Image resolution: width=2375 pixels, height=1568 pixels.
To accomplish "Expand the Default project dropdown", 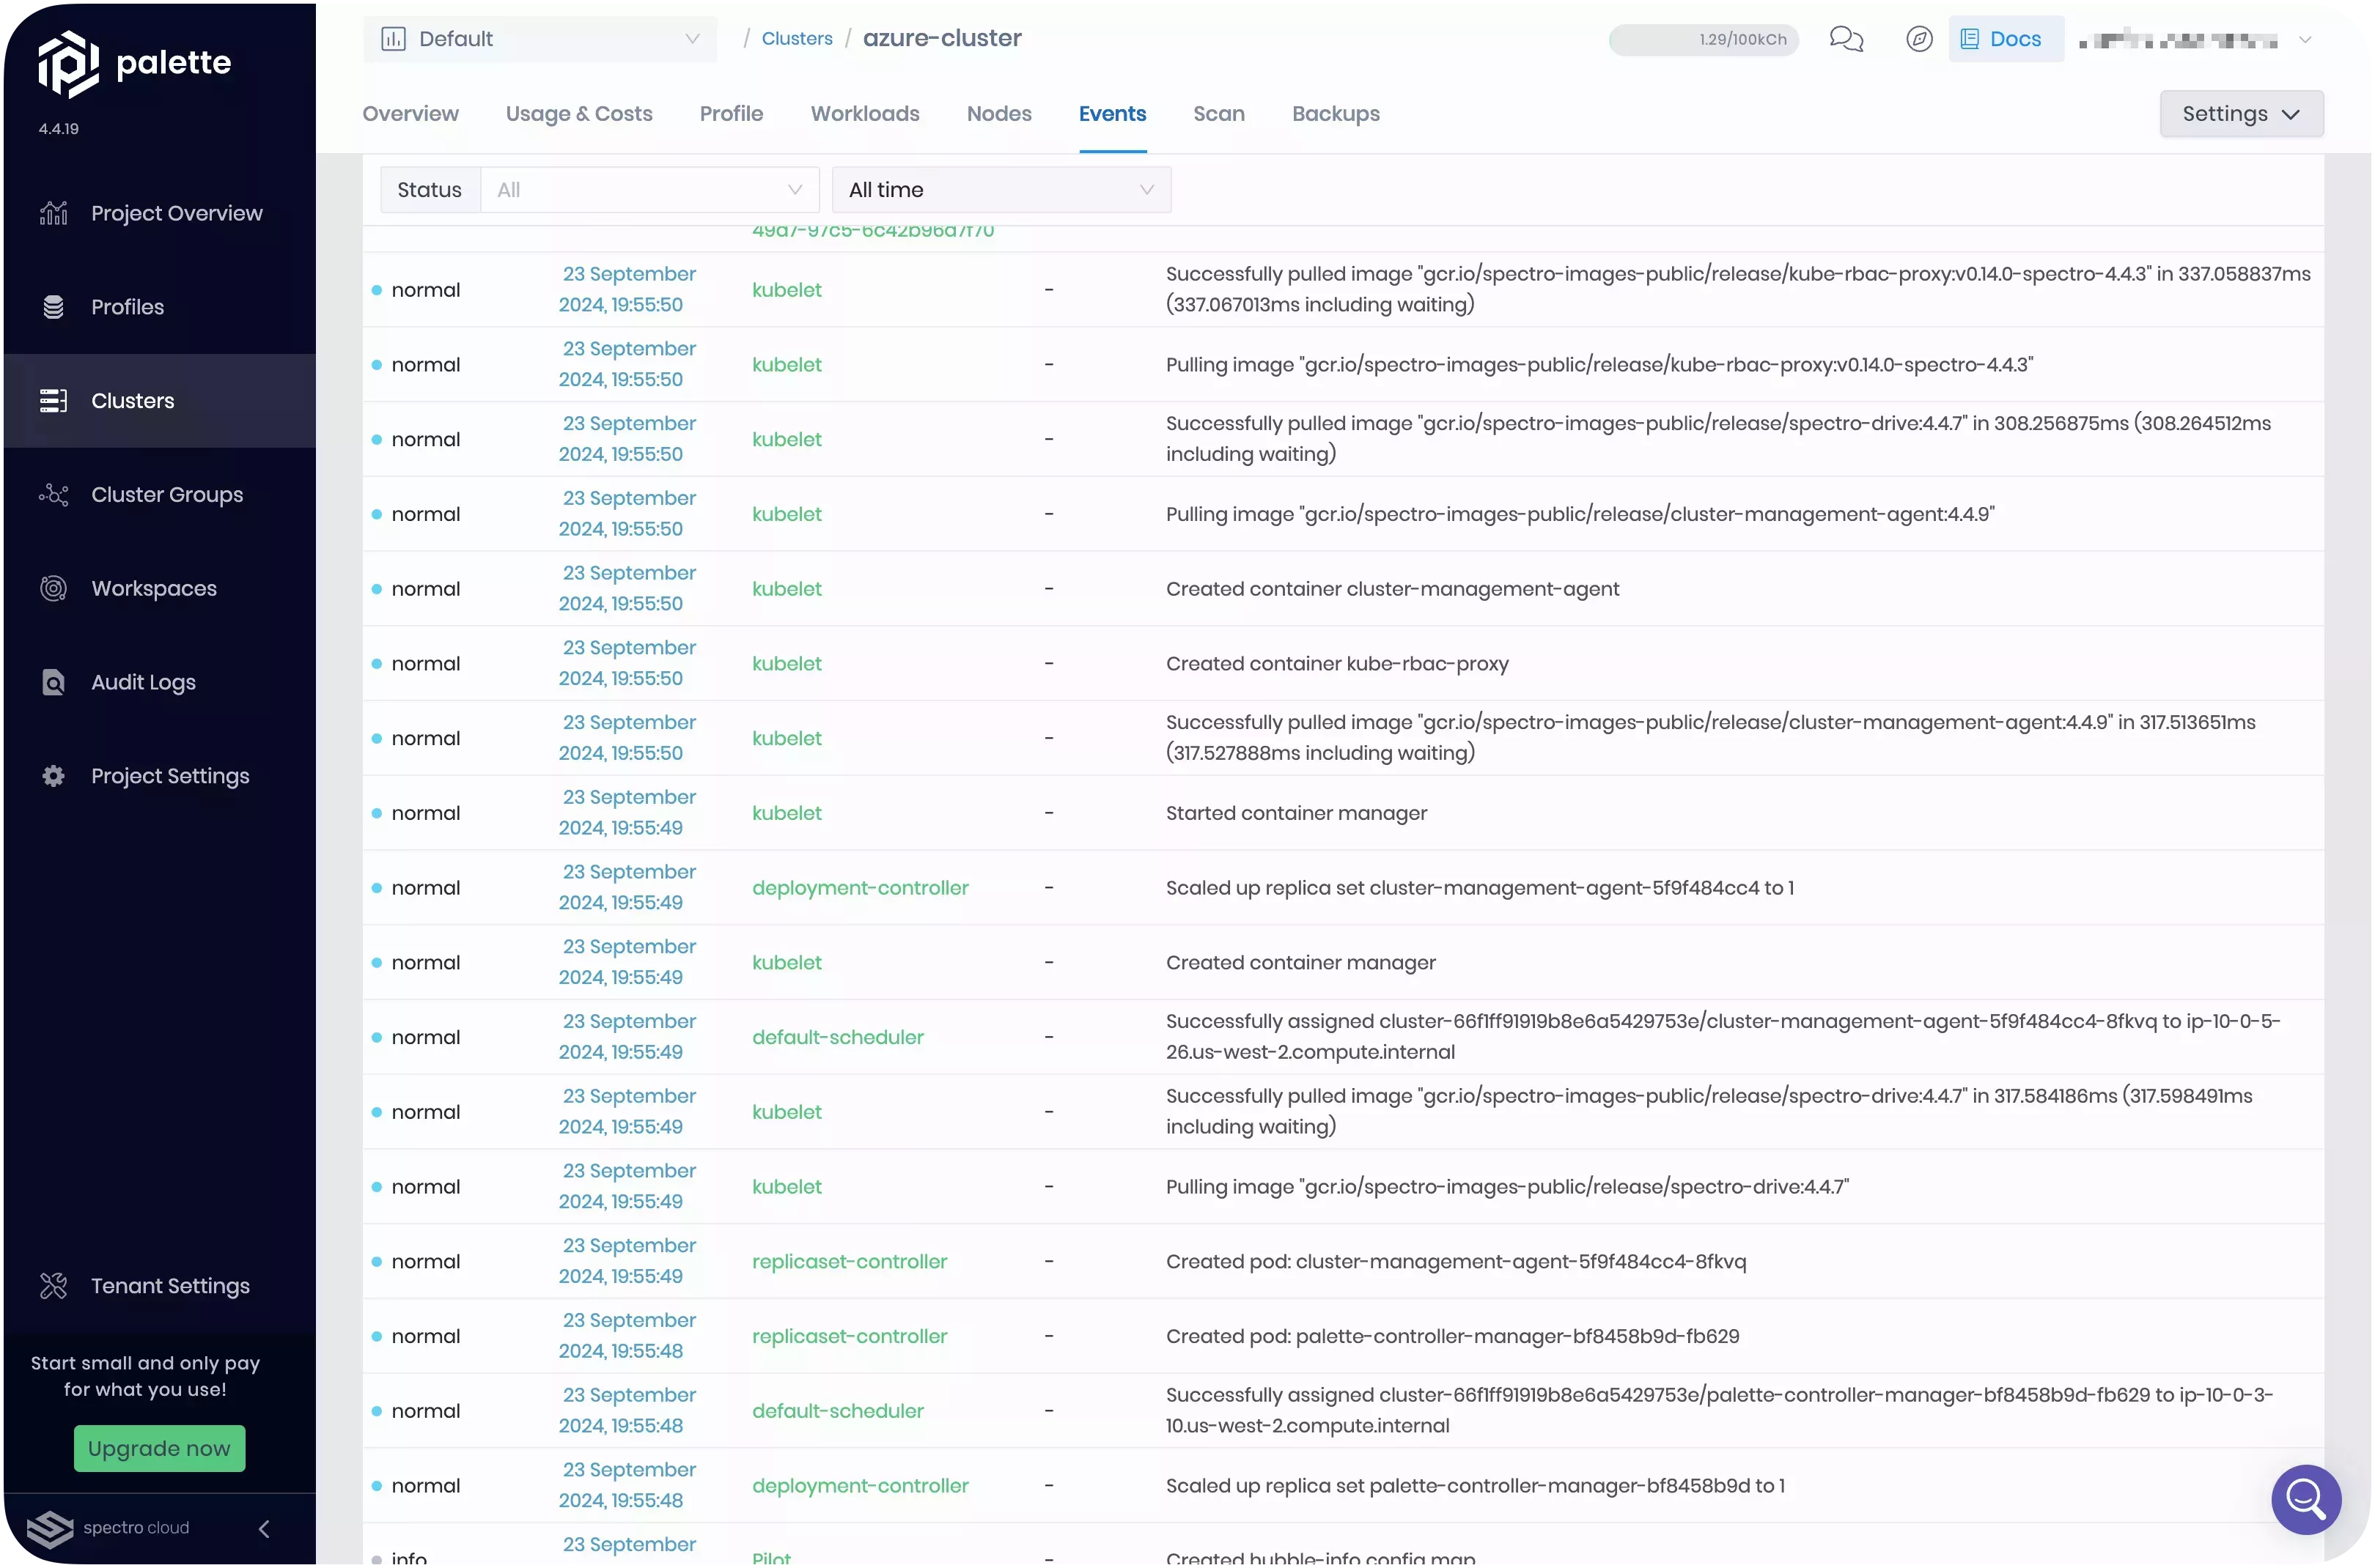I will tap(540, 39).
